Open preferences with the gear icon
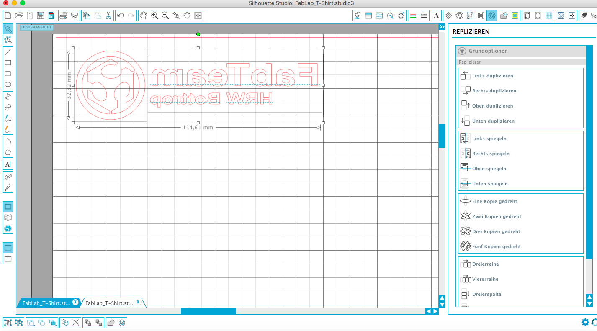The image size is (597, 331). [x=585, y=322]
